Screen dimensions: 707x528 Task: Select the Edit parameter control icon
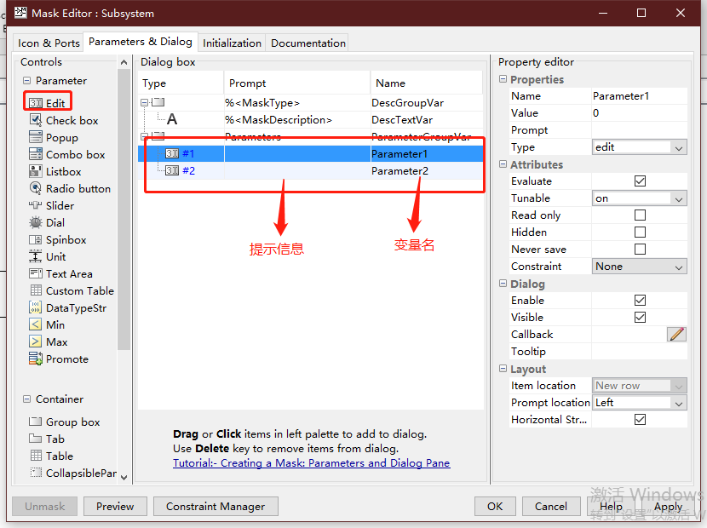pyautogui.click(x=36, y=103)
